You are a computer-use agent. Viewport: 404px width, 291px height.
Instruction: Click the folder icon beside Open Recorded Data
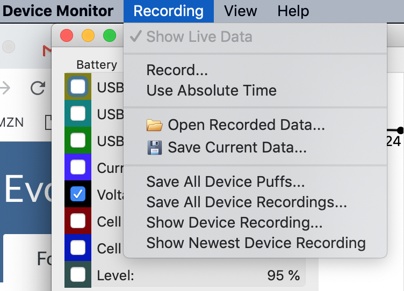[x=155, y=126]
